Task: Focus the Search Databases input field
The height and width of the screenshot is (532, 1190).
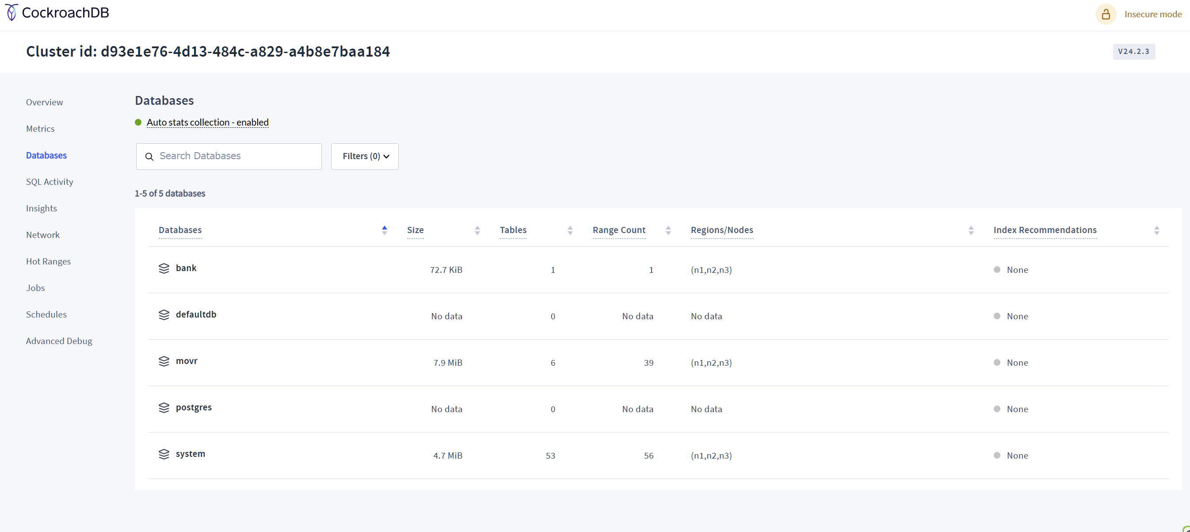Action: 229,157
